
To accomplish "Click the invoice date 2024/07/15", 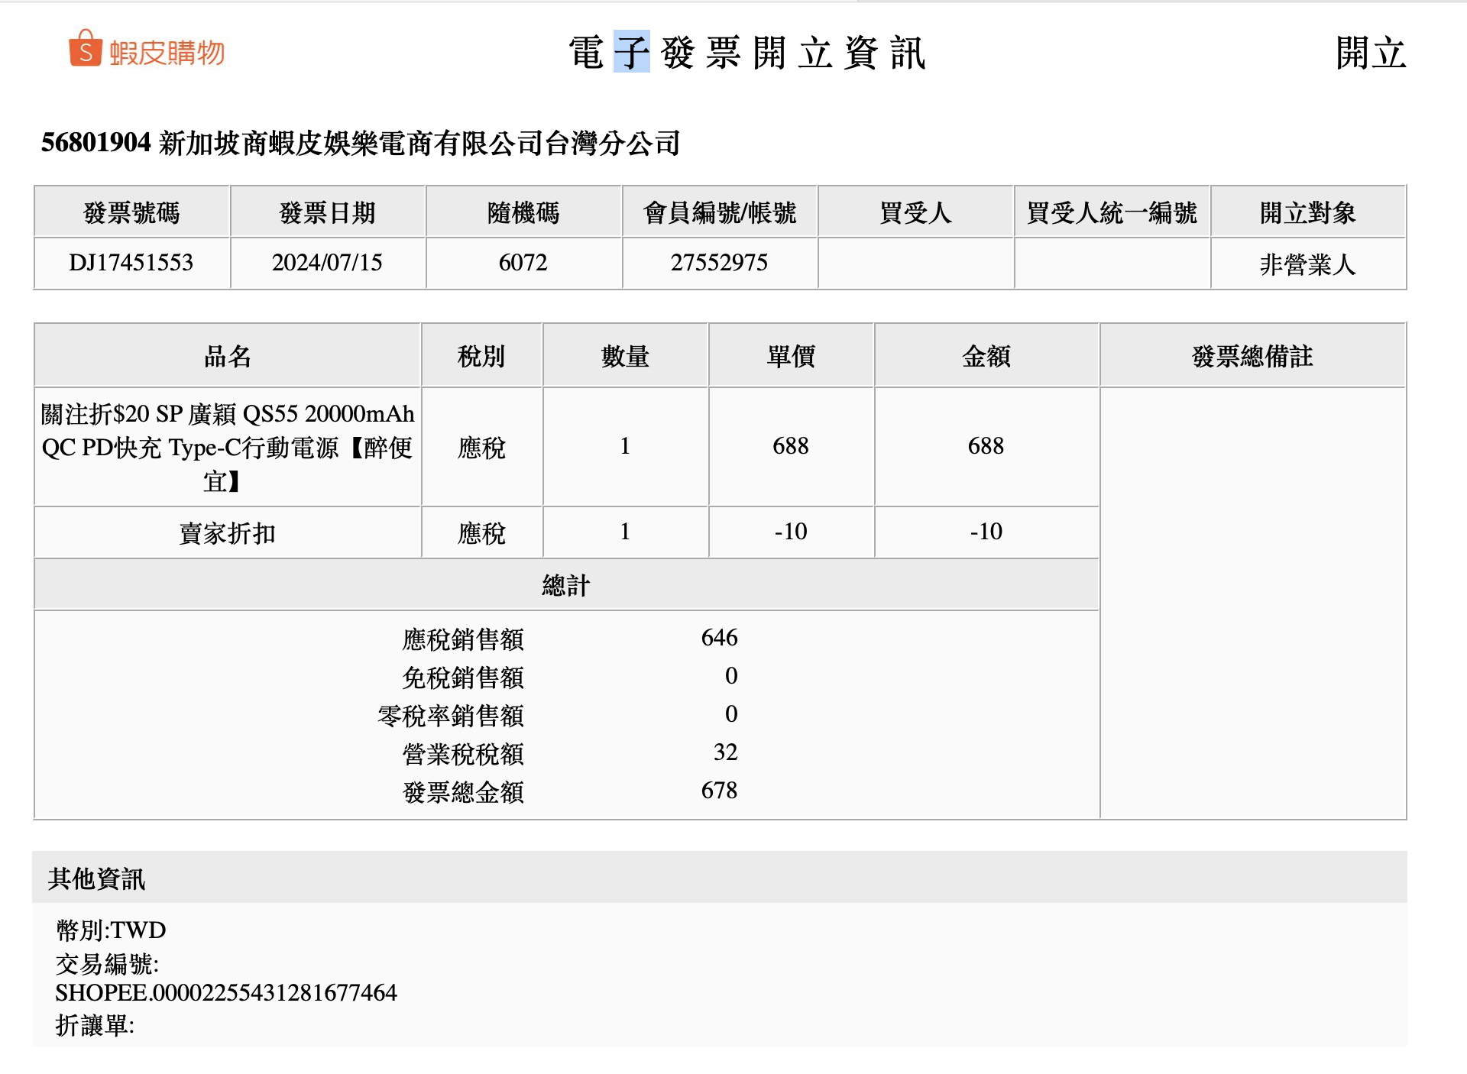I will (327, 263).
